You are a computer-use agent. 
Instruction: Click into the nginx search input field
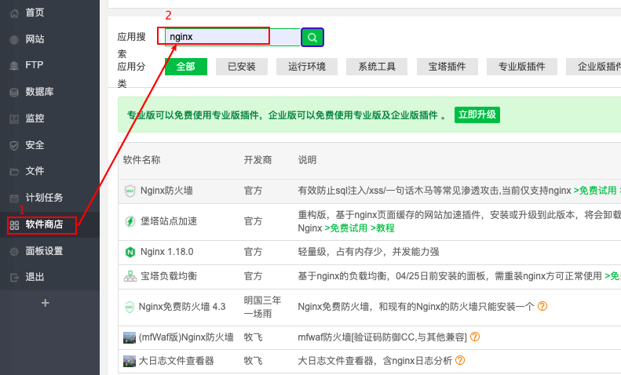(x=232, y=37)
